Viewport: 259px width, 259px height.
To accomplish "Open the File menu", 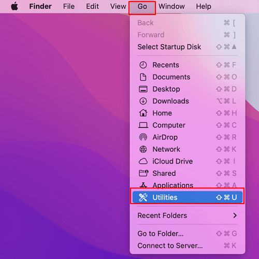I will 69,7.
